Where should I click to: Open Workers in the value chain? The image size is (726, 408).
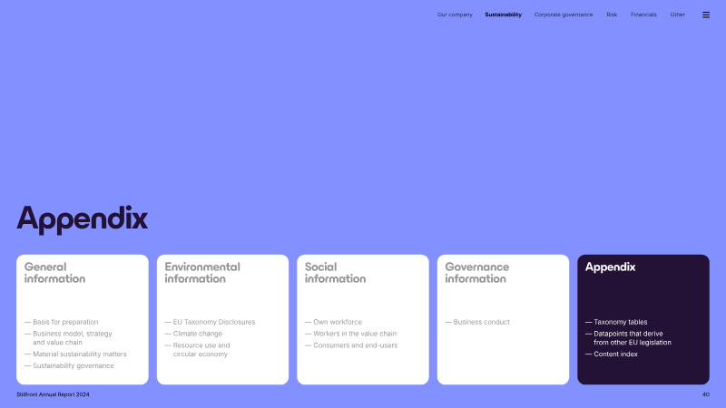355,334
